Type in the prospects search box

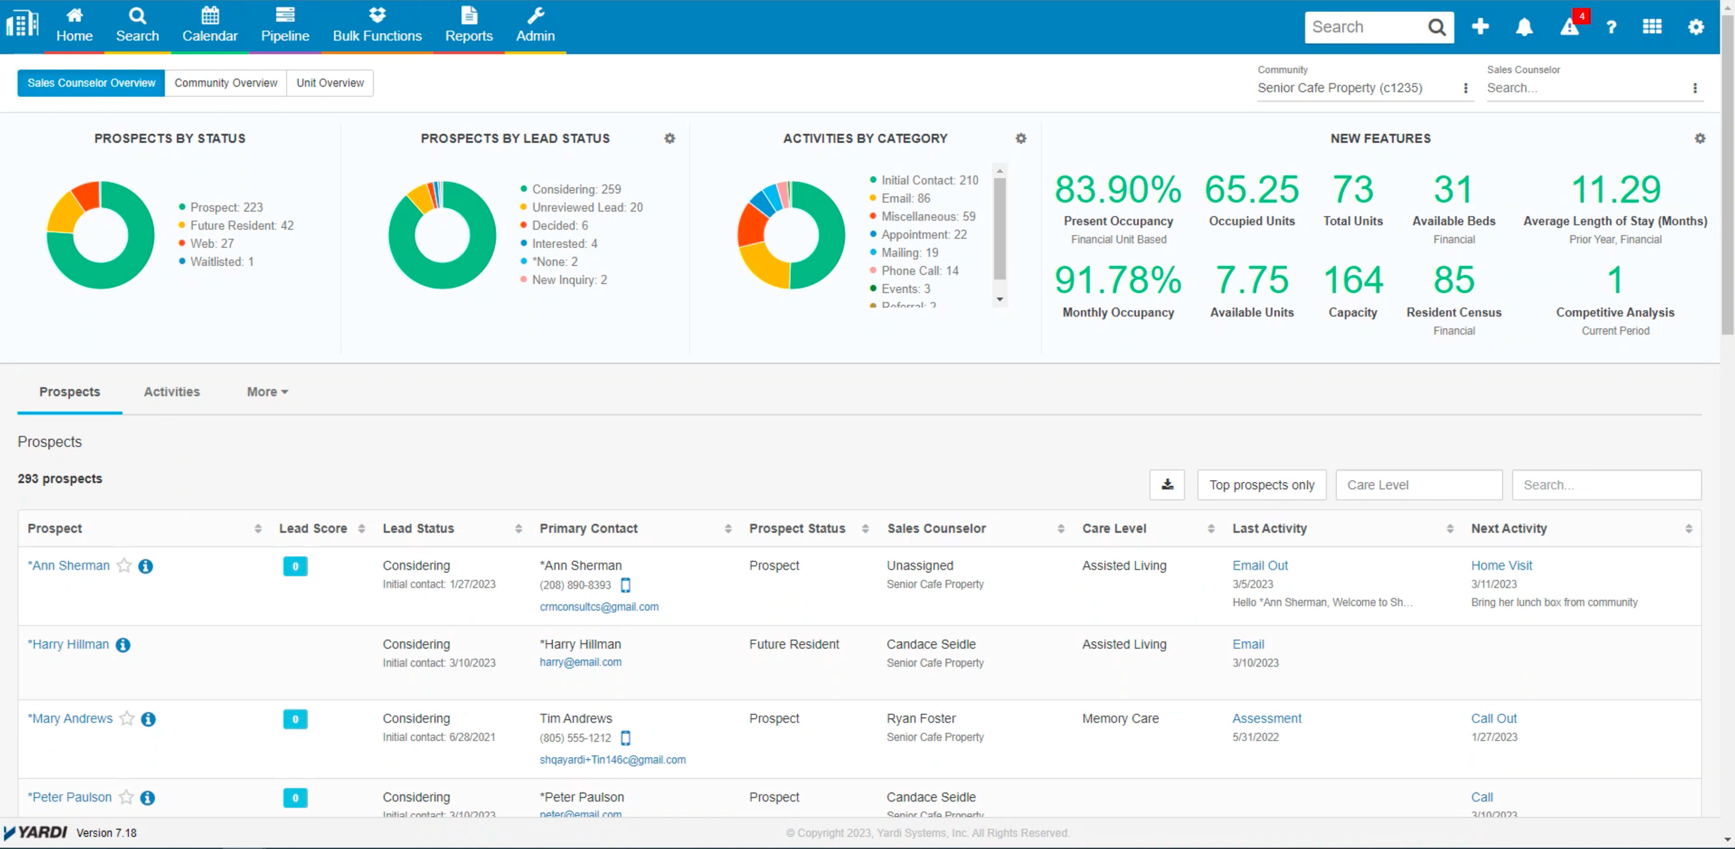(1606, 485)
